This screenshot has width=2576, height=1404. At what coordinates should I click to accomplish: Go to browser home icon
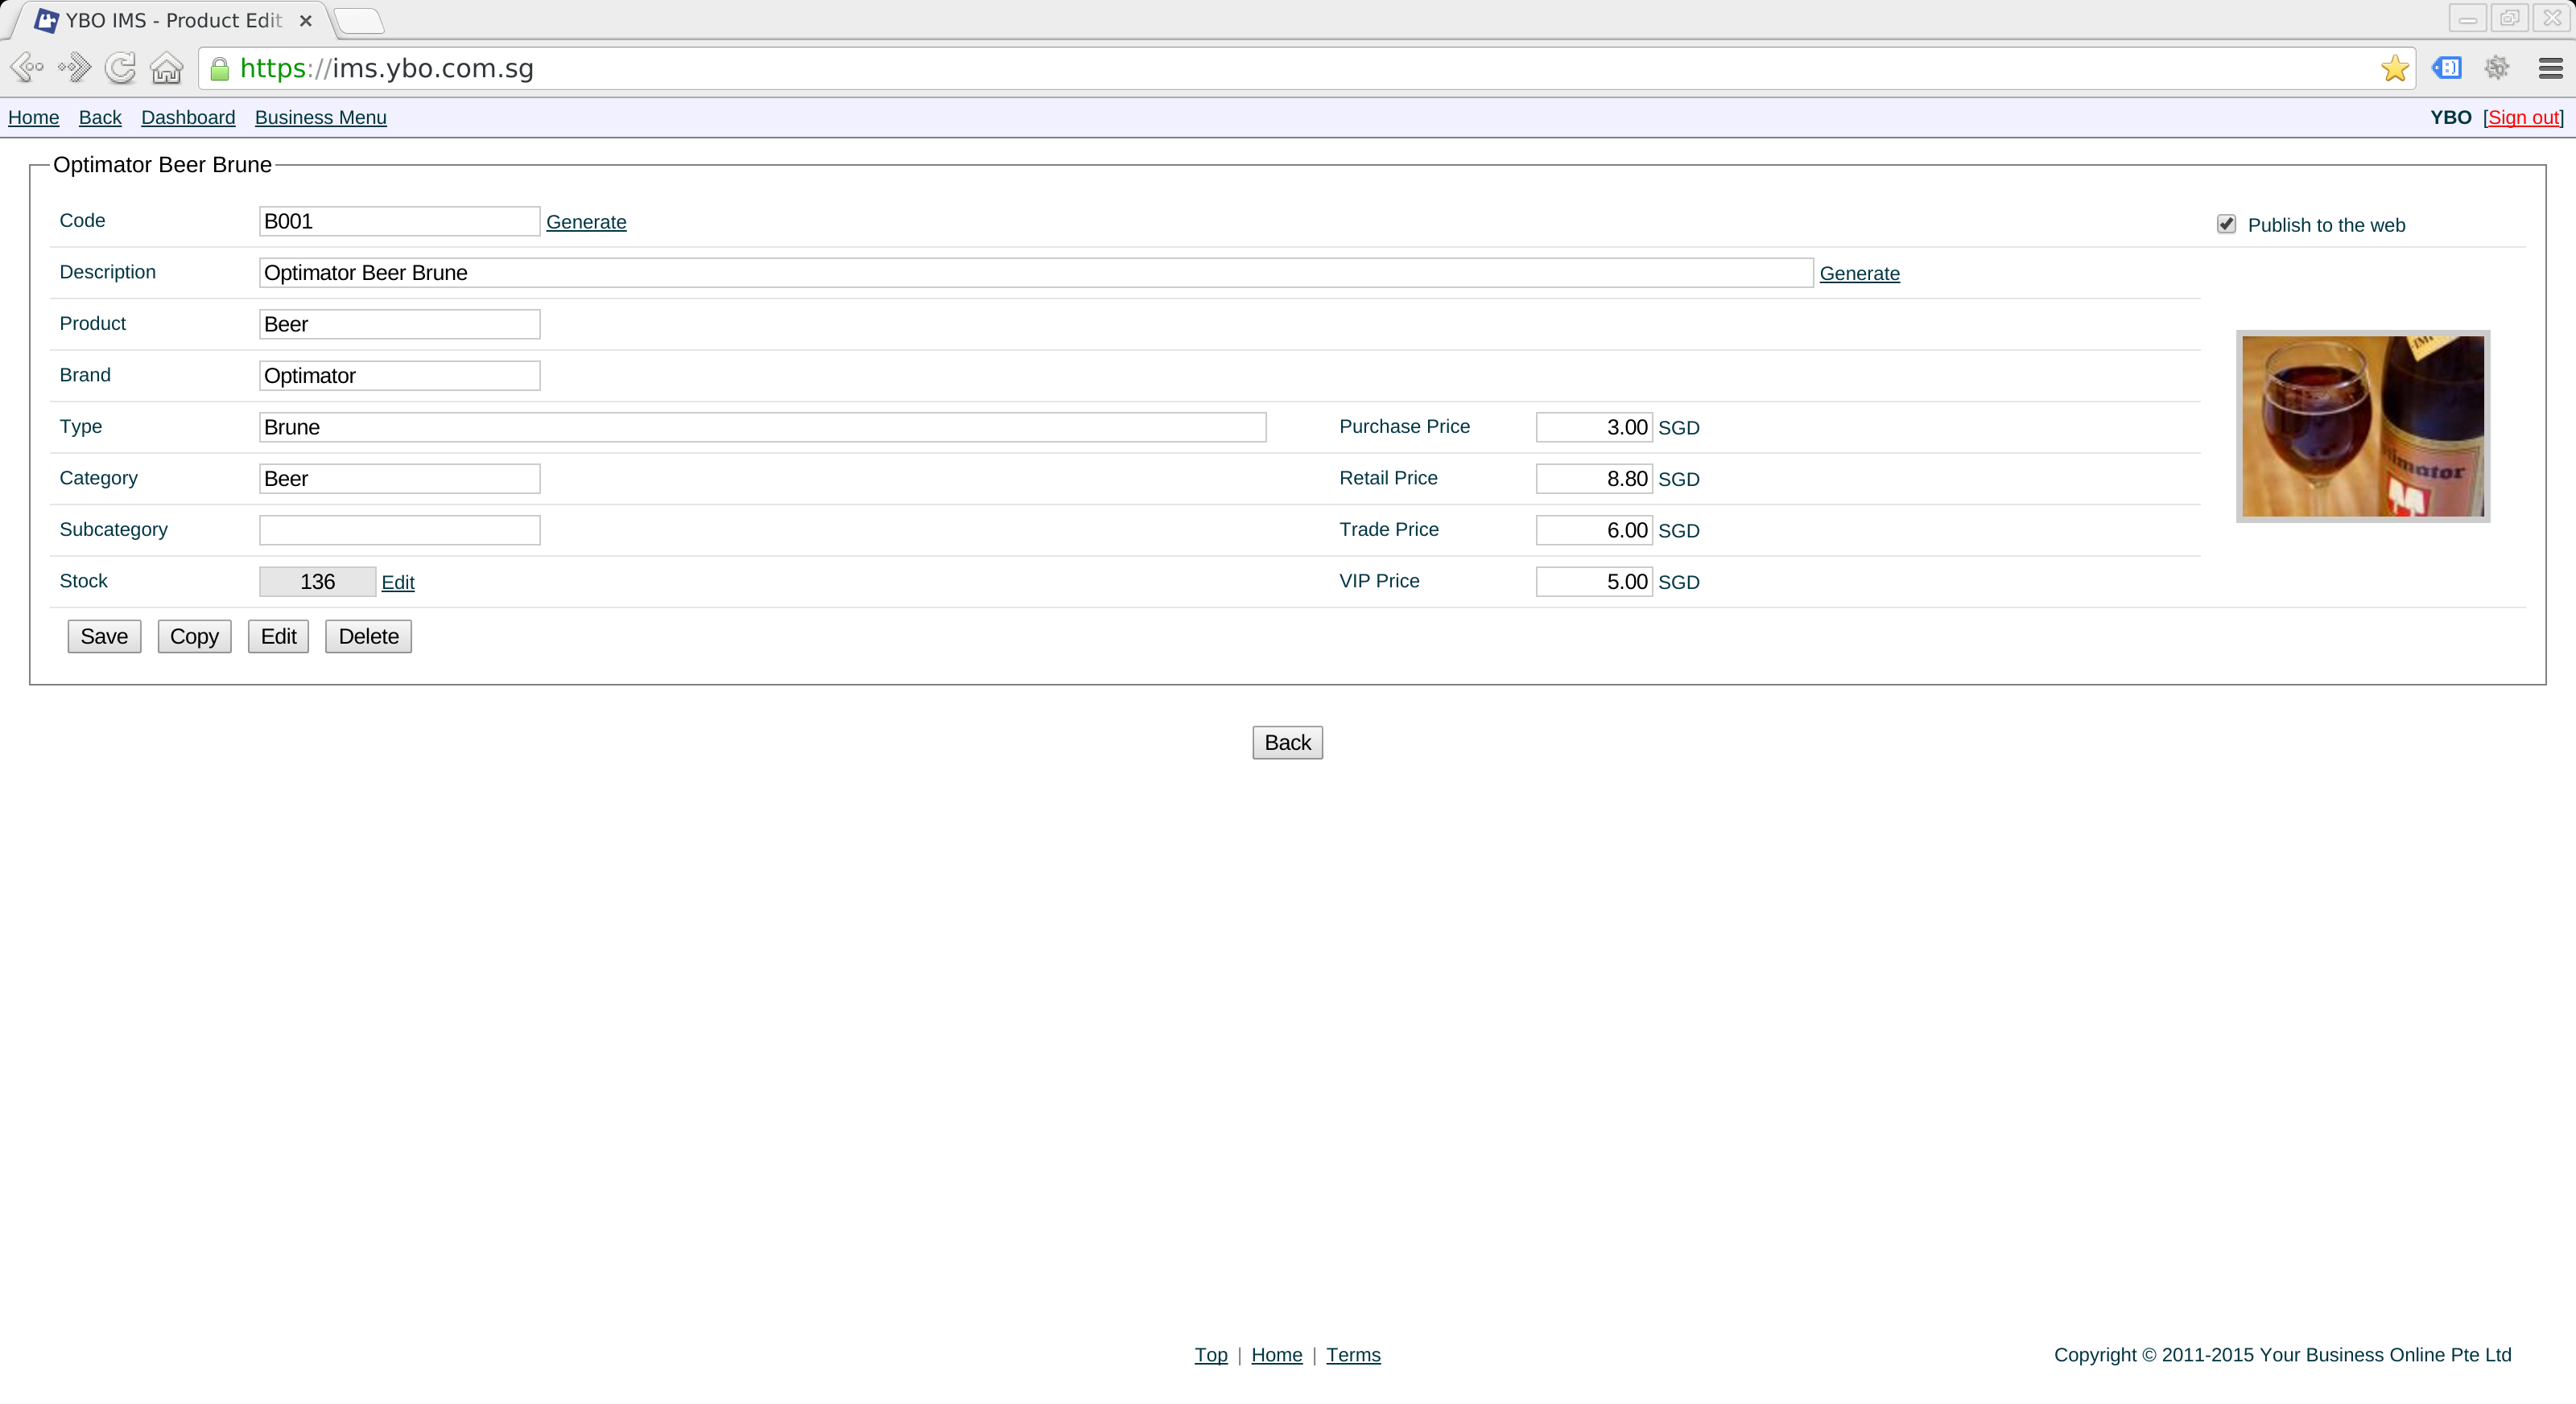(166, 68)
